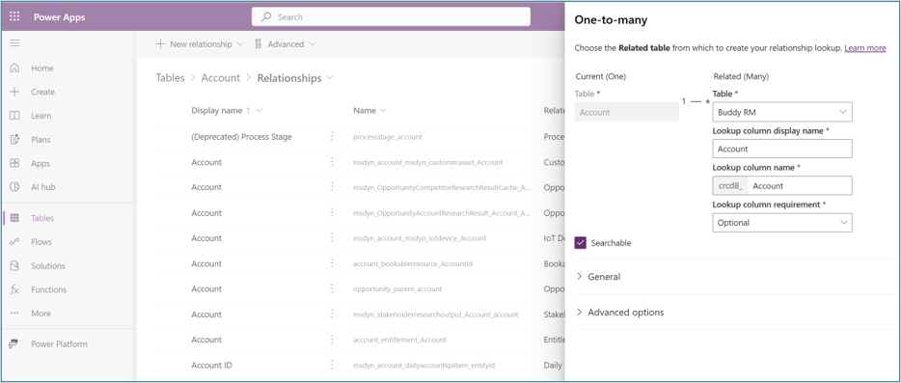901x383 pixels.
Task: Click the New relationship plus icon
Action: (160, 43)
